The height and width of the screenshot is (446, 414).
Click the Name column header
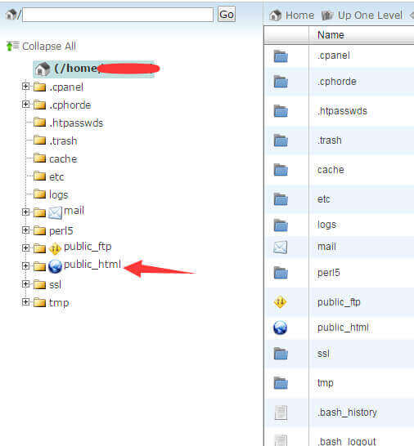pyautogui.click(x=331, y=35)
